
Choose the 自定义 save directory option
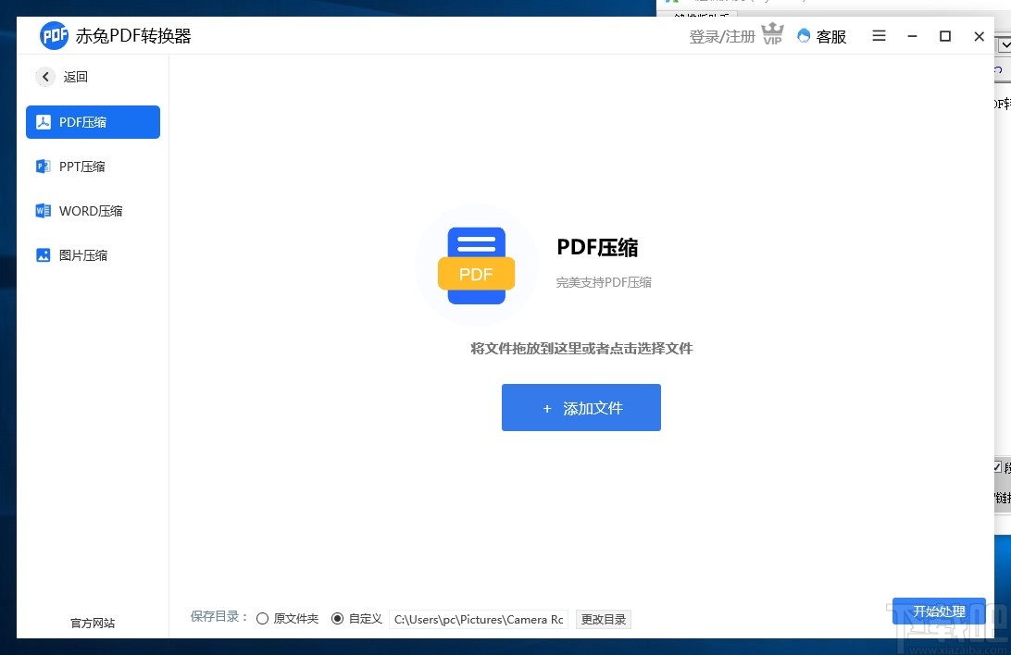click(x=338, y=618)
